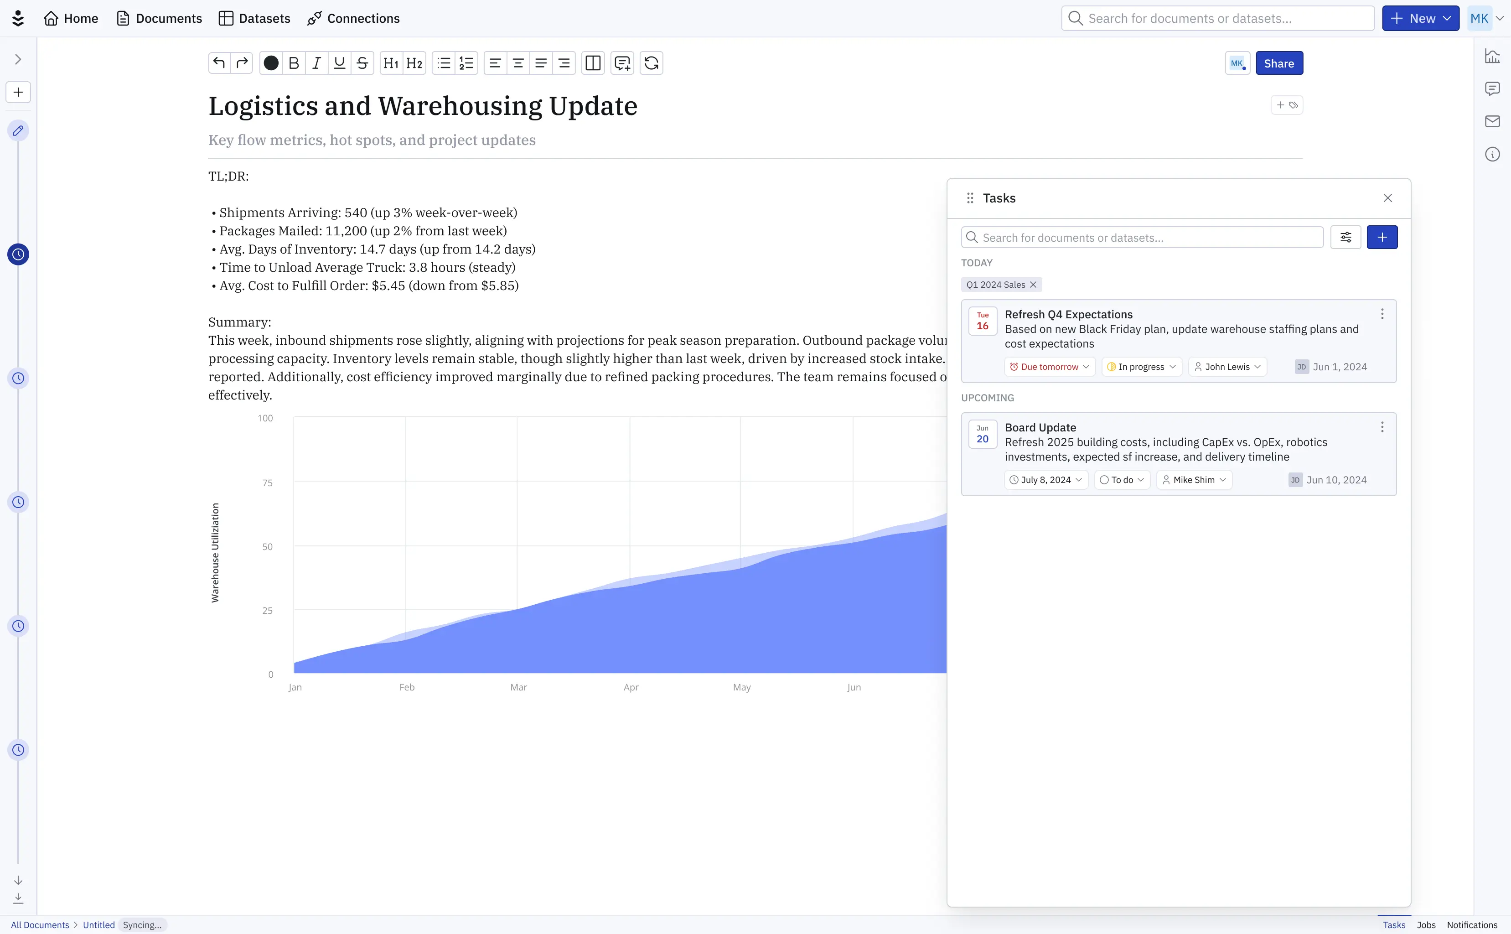Click the Undo icon in the toolbar
The width and height of the screenshot is (1511, 934).
tap(218, 62)
